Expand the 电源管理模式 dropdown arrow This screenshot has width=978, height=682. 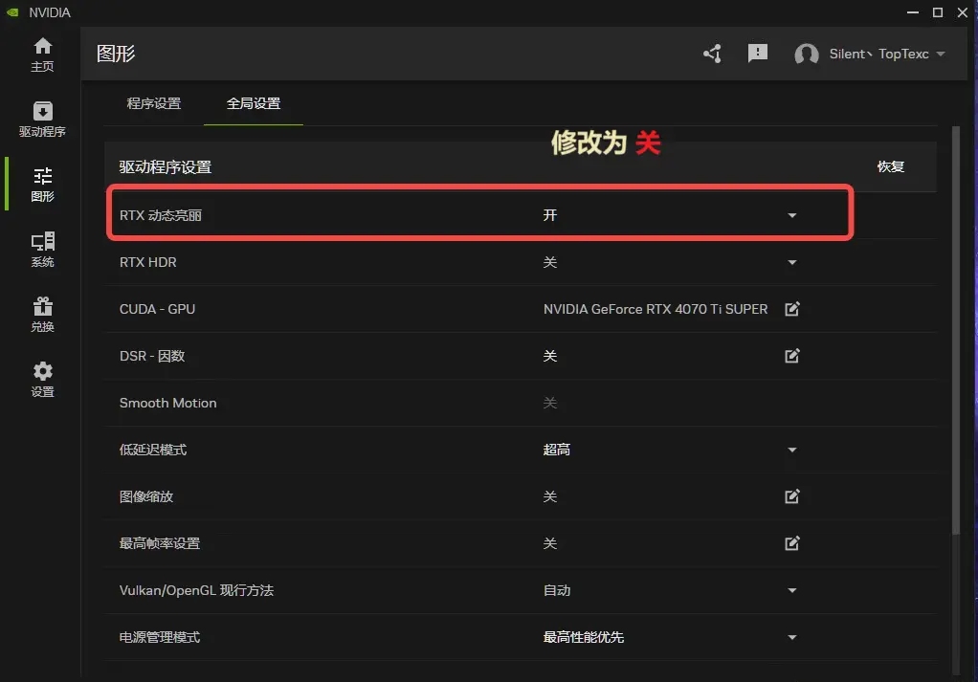click(792, 637)
